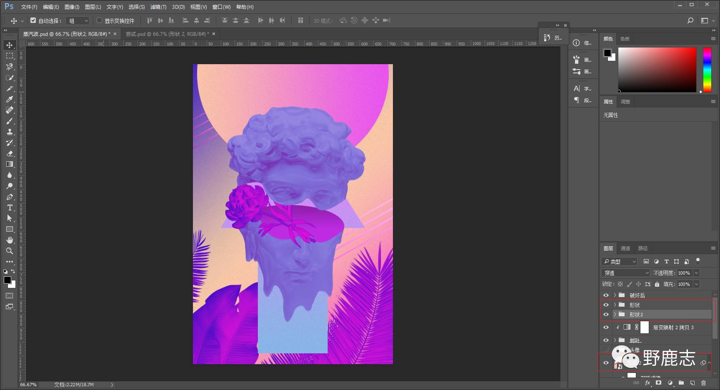Open the 滤镜(T) menu
The image size is (720, 390).
click(x=158, y=7)
